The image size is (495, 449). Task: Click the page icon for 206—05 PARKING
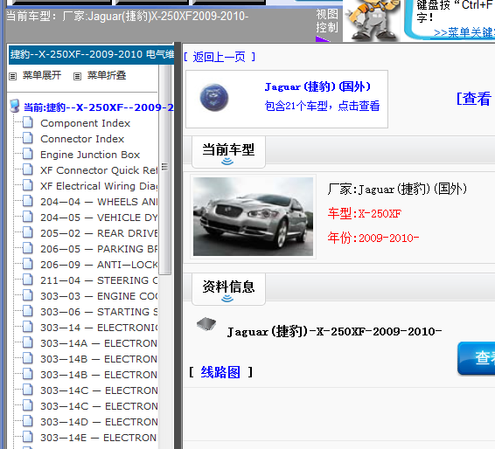pyautogui.click(x=28, y=249)
